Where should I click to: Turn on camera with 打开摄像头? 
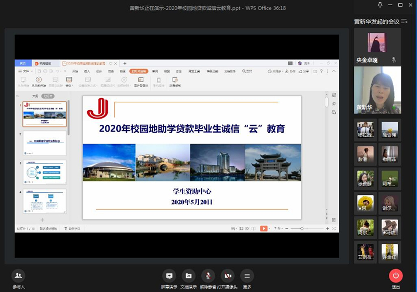(x=227, y=275)
